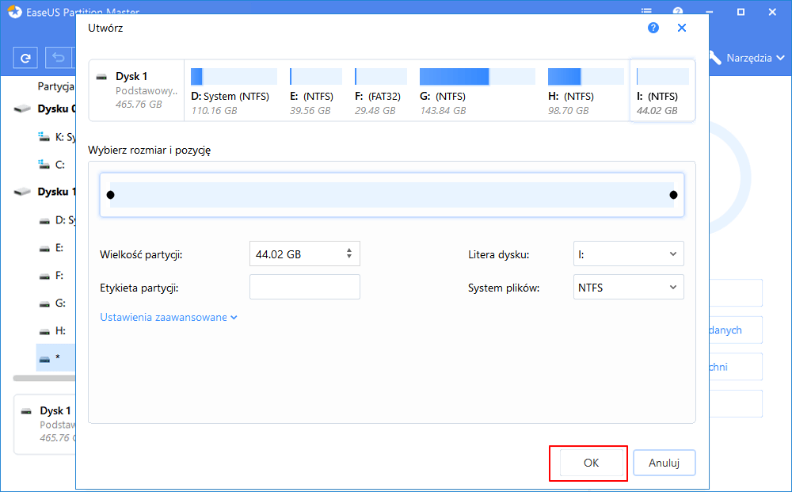Select the K: partition row
The height and width of the screenshot is (492, 792).
click(x=55, y=137)
